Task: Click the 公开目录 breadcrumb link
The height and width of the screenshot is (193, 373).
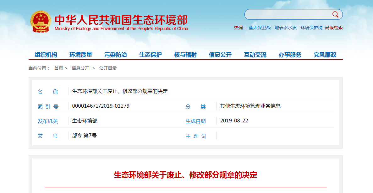Action: click(x=108, y=68)
